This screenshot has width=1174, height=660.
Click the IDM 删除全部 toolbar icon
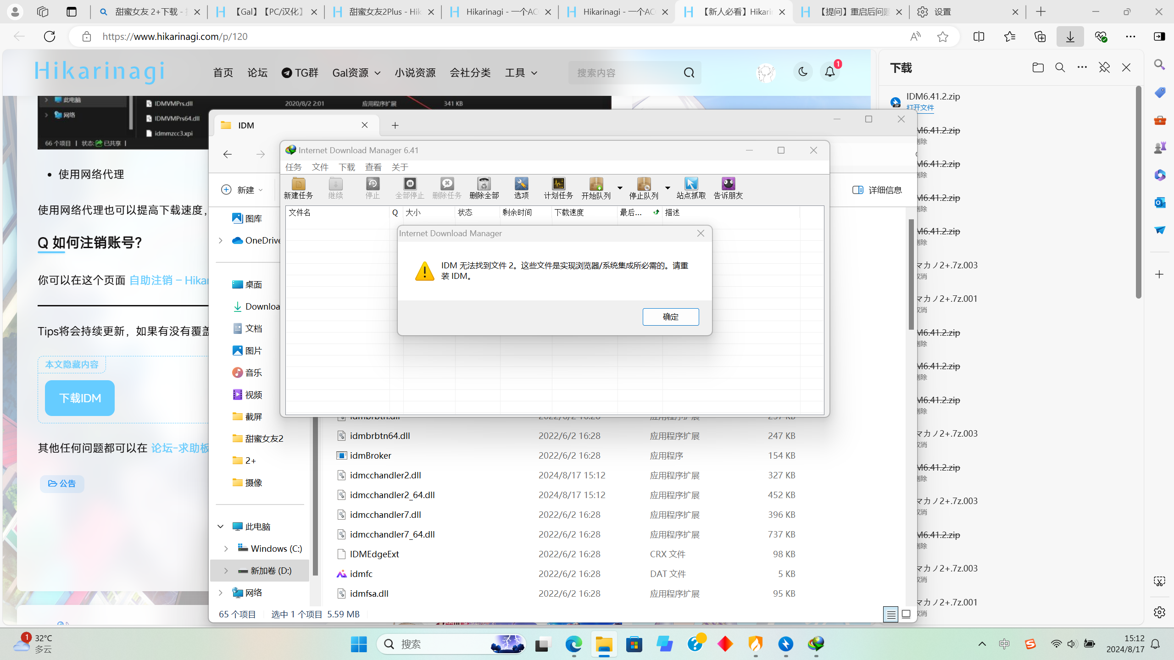[x=484, y=188]
